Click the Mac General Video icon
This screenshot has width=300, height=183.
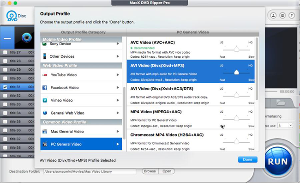click(45, 131)
